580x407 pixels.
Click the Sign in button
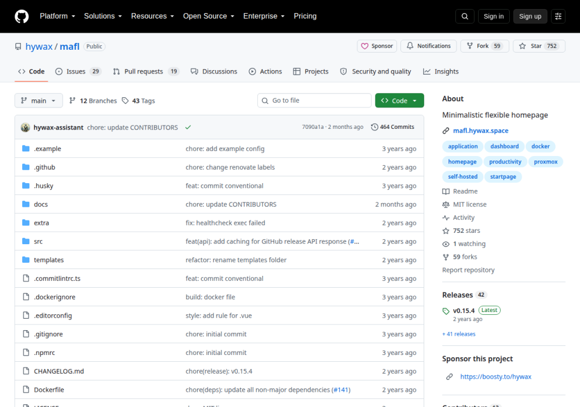point(493,16)
